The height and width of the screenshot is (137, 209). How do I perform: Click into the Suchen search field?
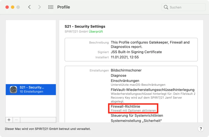click(183, 7)
